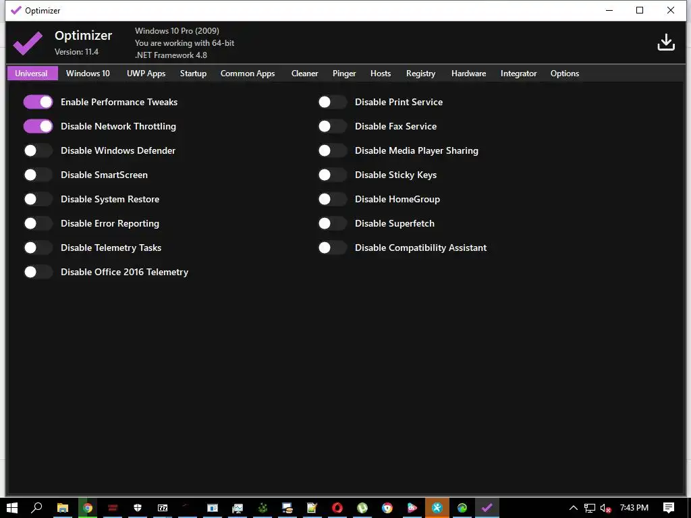This screenshot has height=518, width=691.
Task: Open the Pinger tab
Action: (x=344, y=74)
